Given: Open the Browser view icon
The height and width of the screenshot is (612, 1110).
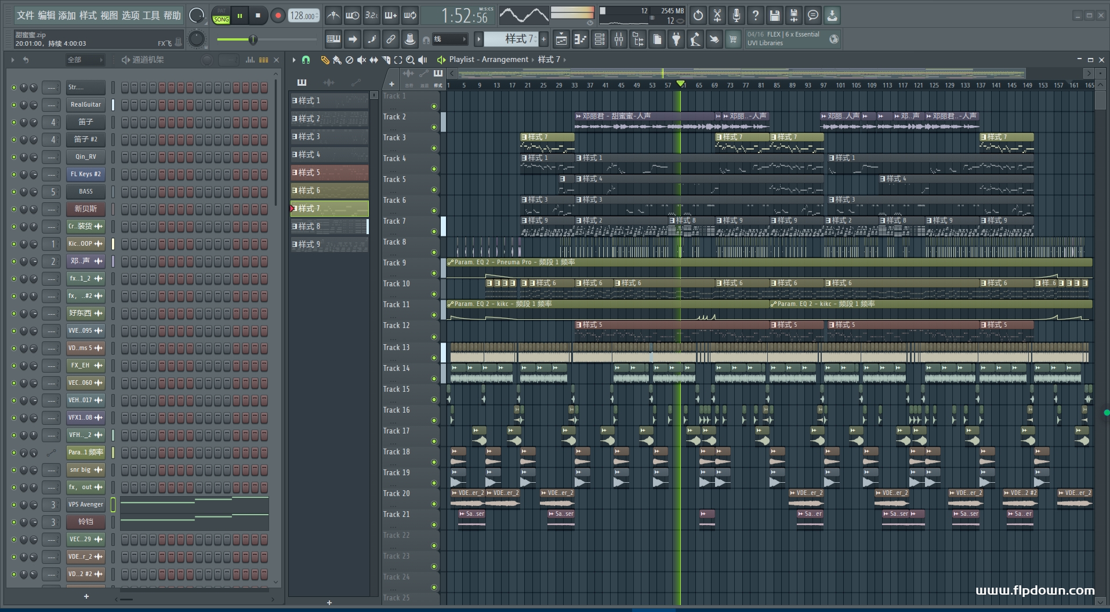Looking at the screenshot, I should coord(638,39).
